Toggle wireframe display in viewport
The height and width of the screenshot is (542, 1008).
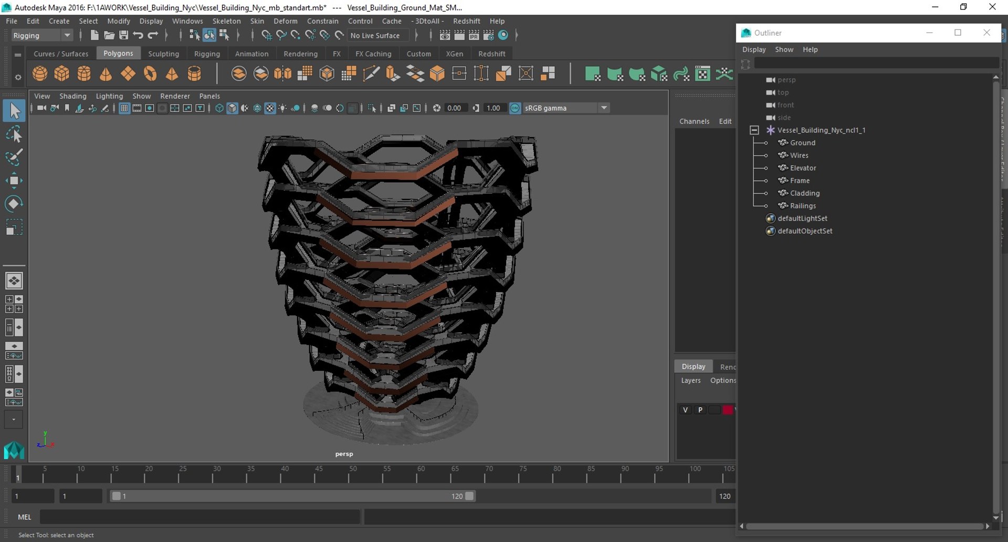(x=219, y=108)
